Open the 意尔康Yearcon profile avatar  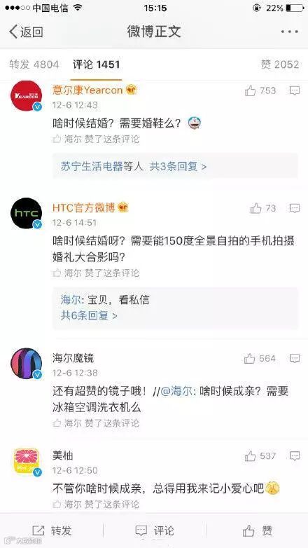[26, 96]
